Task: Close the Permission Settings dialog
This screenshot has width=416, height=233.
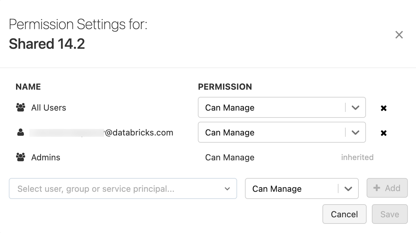Action: click(x=399, y=35)
